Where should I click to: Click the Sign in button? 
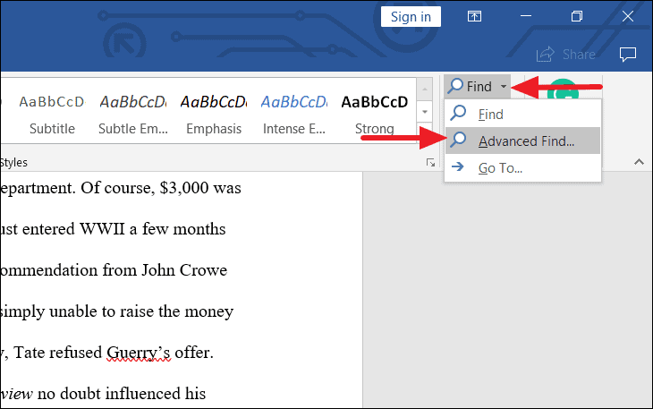(x=411, y=17)
